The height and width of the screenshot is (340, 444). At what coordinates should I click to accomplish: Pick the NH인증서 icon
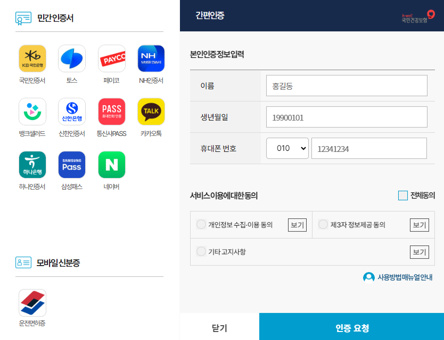[x=151, y=58]
